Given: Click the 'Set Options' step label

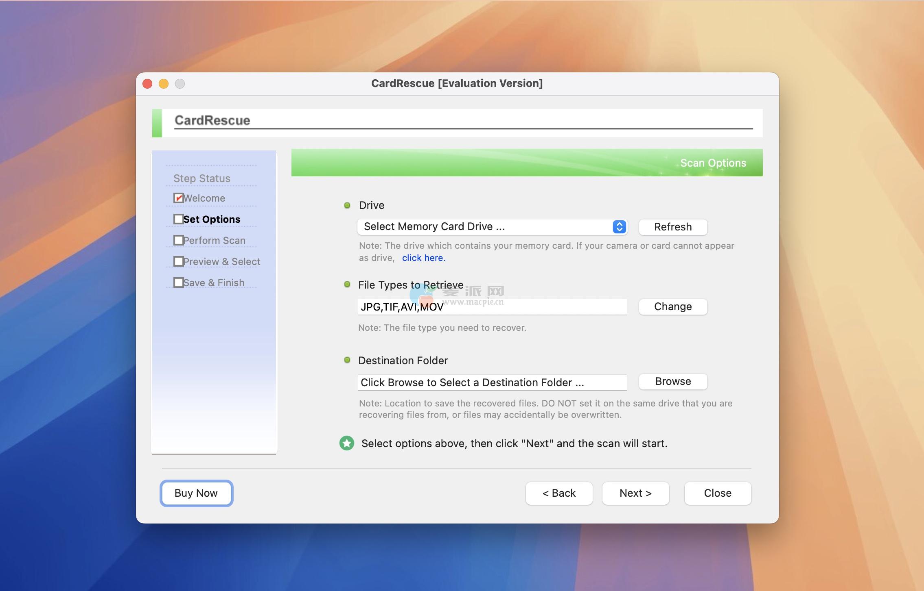Looking at the screenshot, I should 212,219.
